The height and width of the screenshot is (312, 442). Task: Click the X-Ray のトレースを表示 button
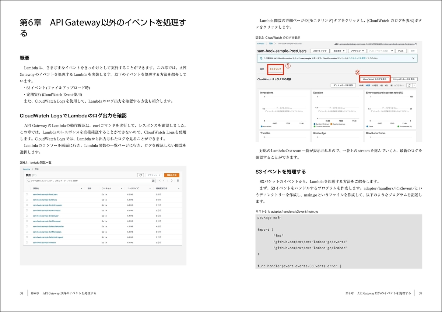click(404, 79)
